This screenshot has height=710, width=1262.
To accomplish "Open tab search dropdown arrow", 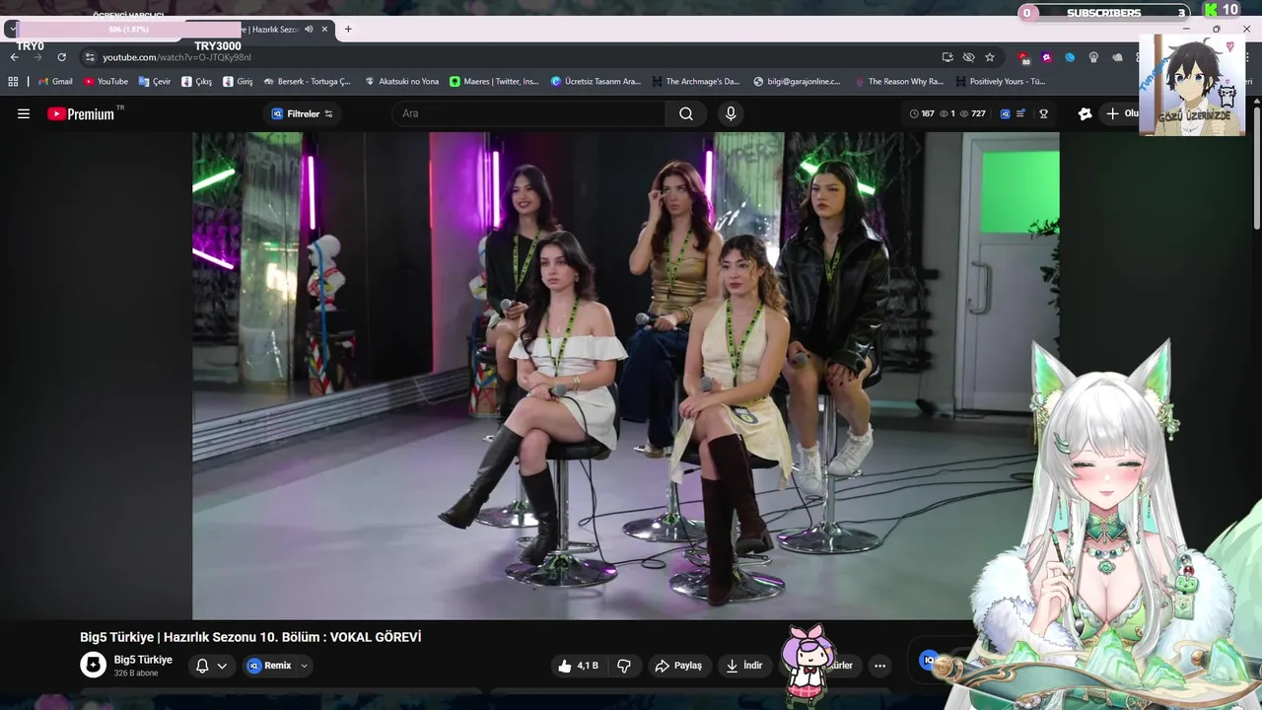I will (x=11, y=29).
